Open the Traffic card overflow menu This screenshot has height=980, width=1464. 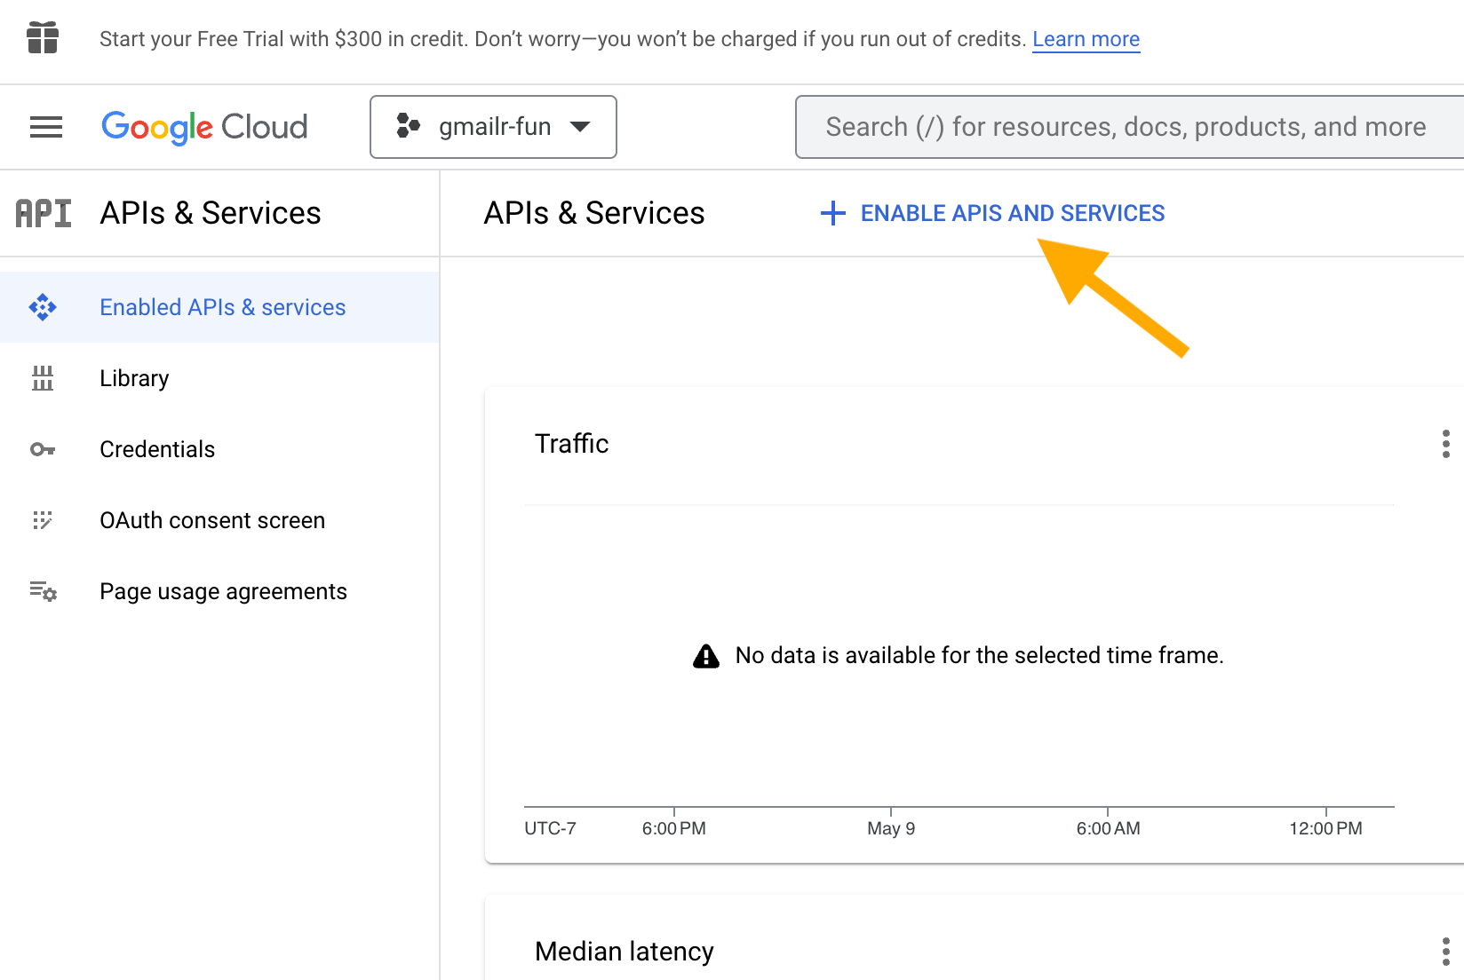[1446, 444]
